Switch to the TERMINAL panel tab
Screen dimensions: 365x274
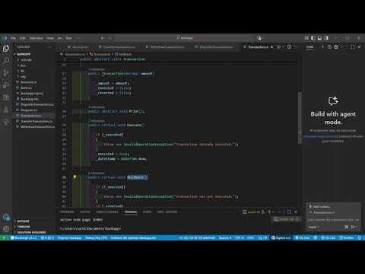point(131,212)
